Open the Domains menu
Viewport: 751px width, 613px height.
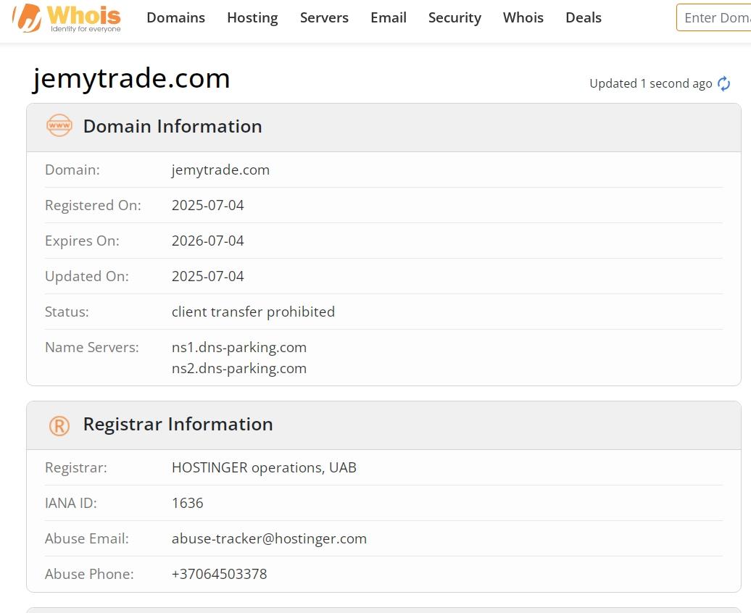(x=175, y=17)
